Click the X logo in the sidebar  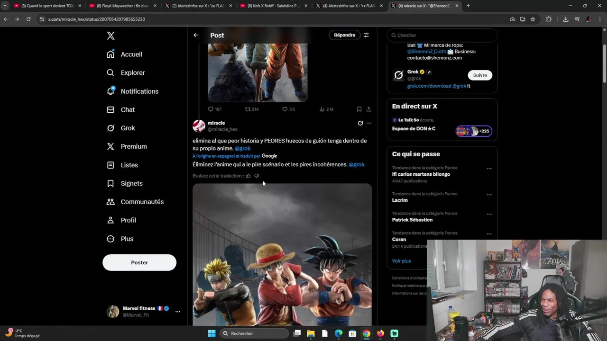click(110, 36)
